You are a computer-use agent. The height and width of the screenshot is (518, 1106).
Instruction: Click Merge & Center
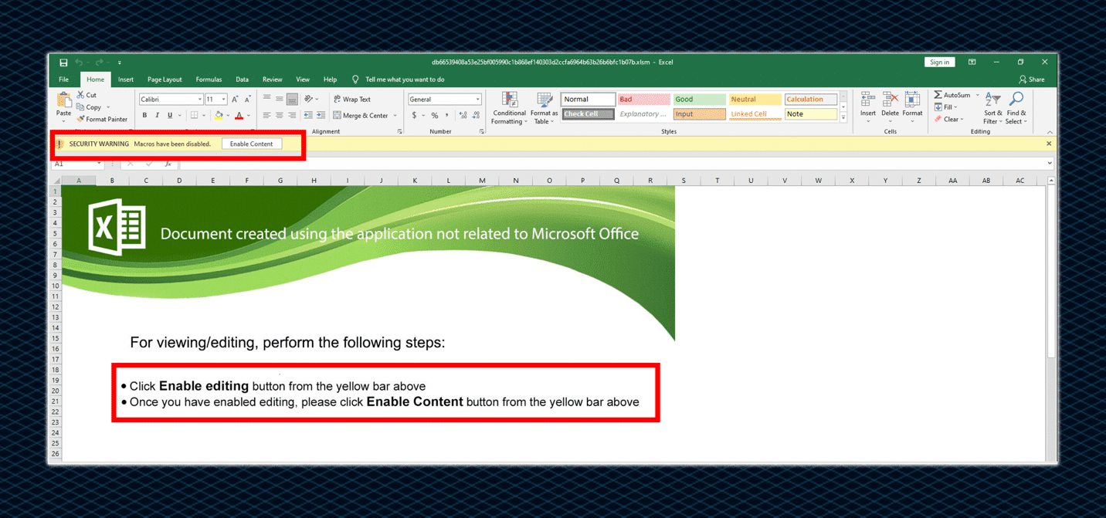(361, 116)
